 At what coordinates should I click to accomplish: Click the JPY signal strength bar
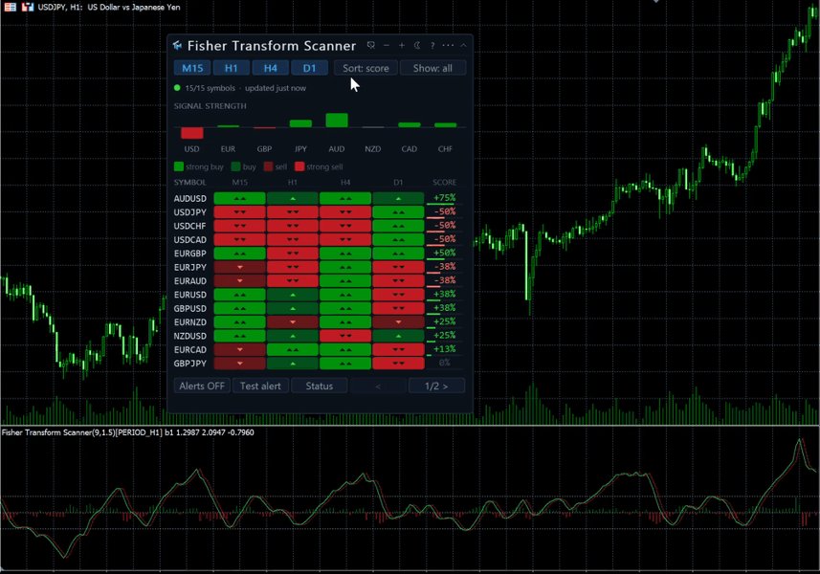click(x=300, y=123)
